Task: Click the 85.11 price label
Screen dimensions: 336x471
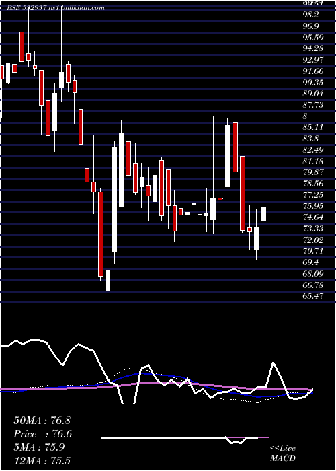Action: pyautogui.click(x=314, y=127)
